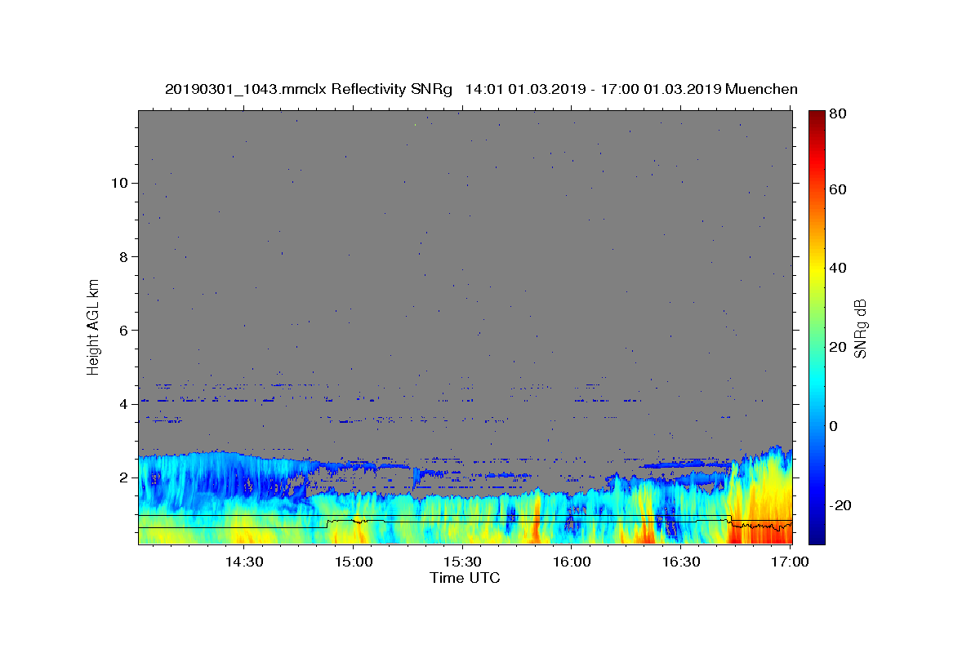Click the colorbar value label 40
980x653 pixels.
click(x=840, y=268)
